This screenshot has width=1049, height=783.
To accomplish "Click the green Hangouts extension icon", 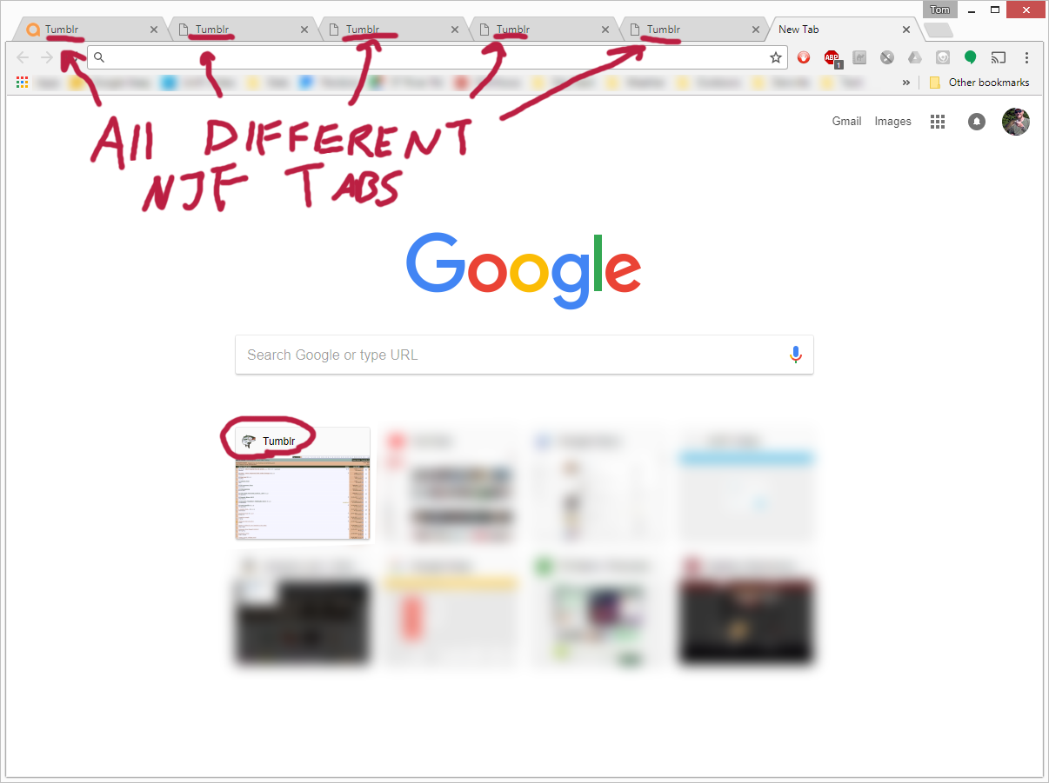I will pos(971,58).
